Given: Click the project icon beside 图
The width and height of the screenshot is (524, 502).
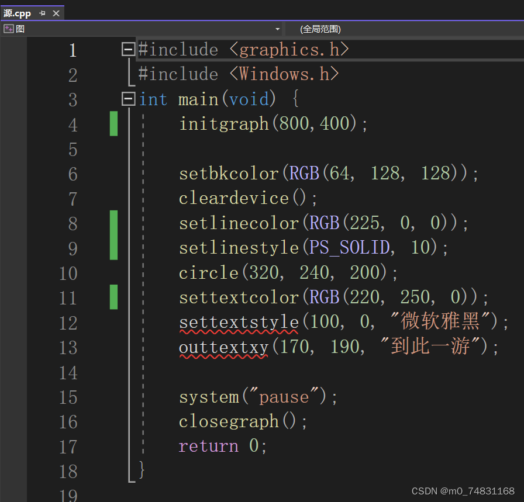Looking at the screenshot, I should click(x=8, y=29).
